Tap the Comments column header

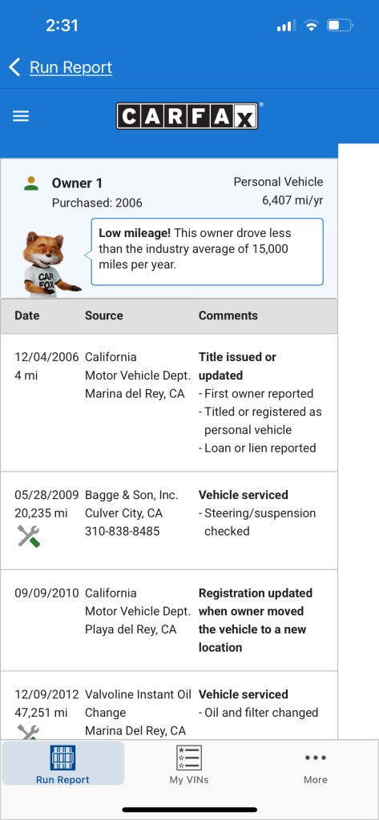pos(228,316)
